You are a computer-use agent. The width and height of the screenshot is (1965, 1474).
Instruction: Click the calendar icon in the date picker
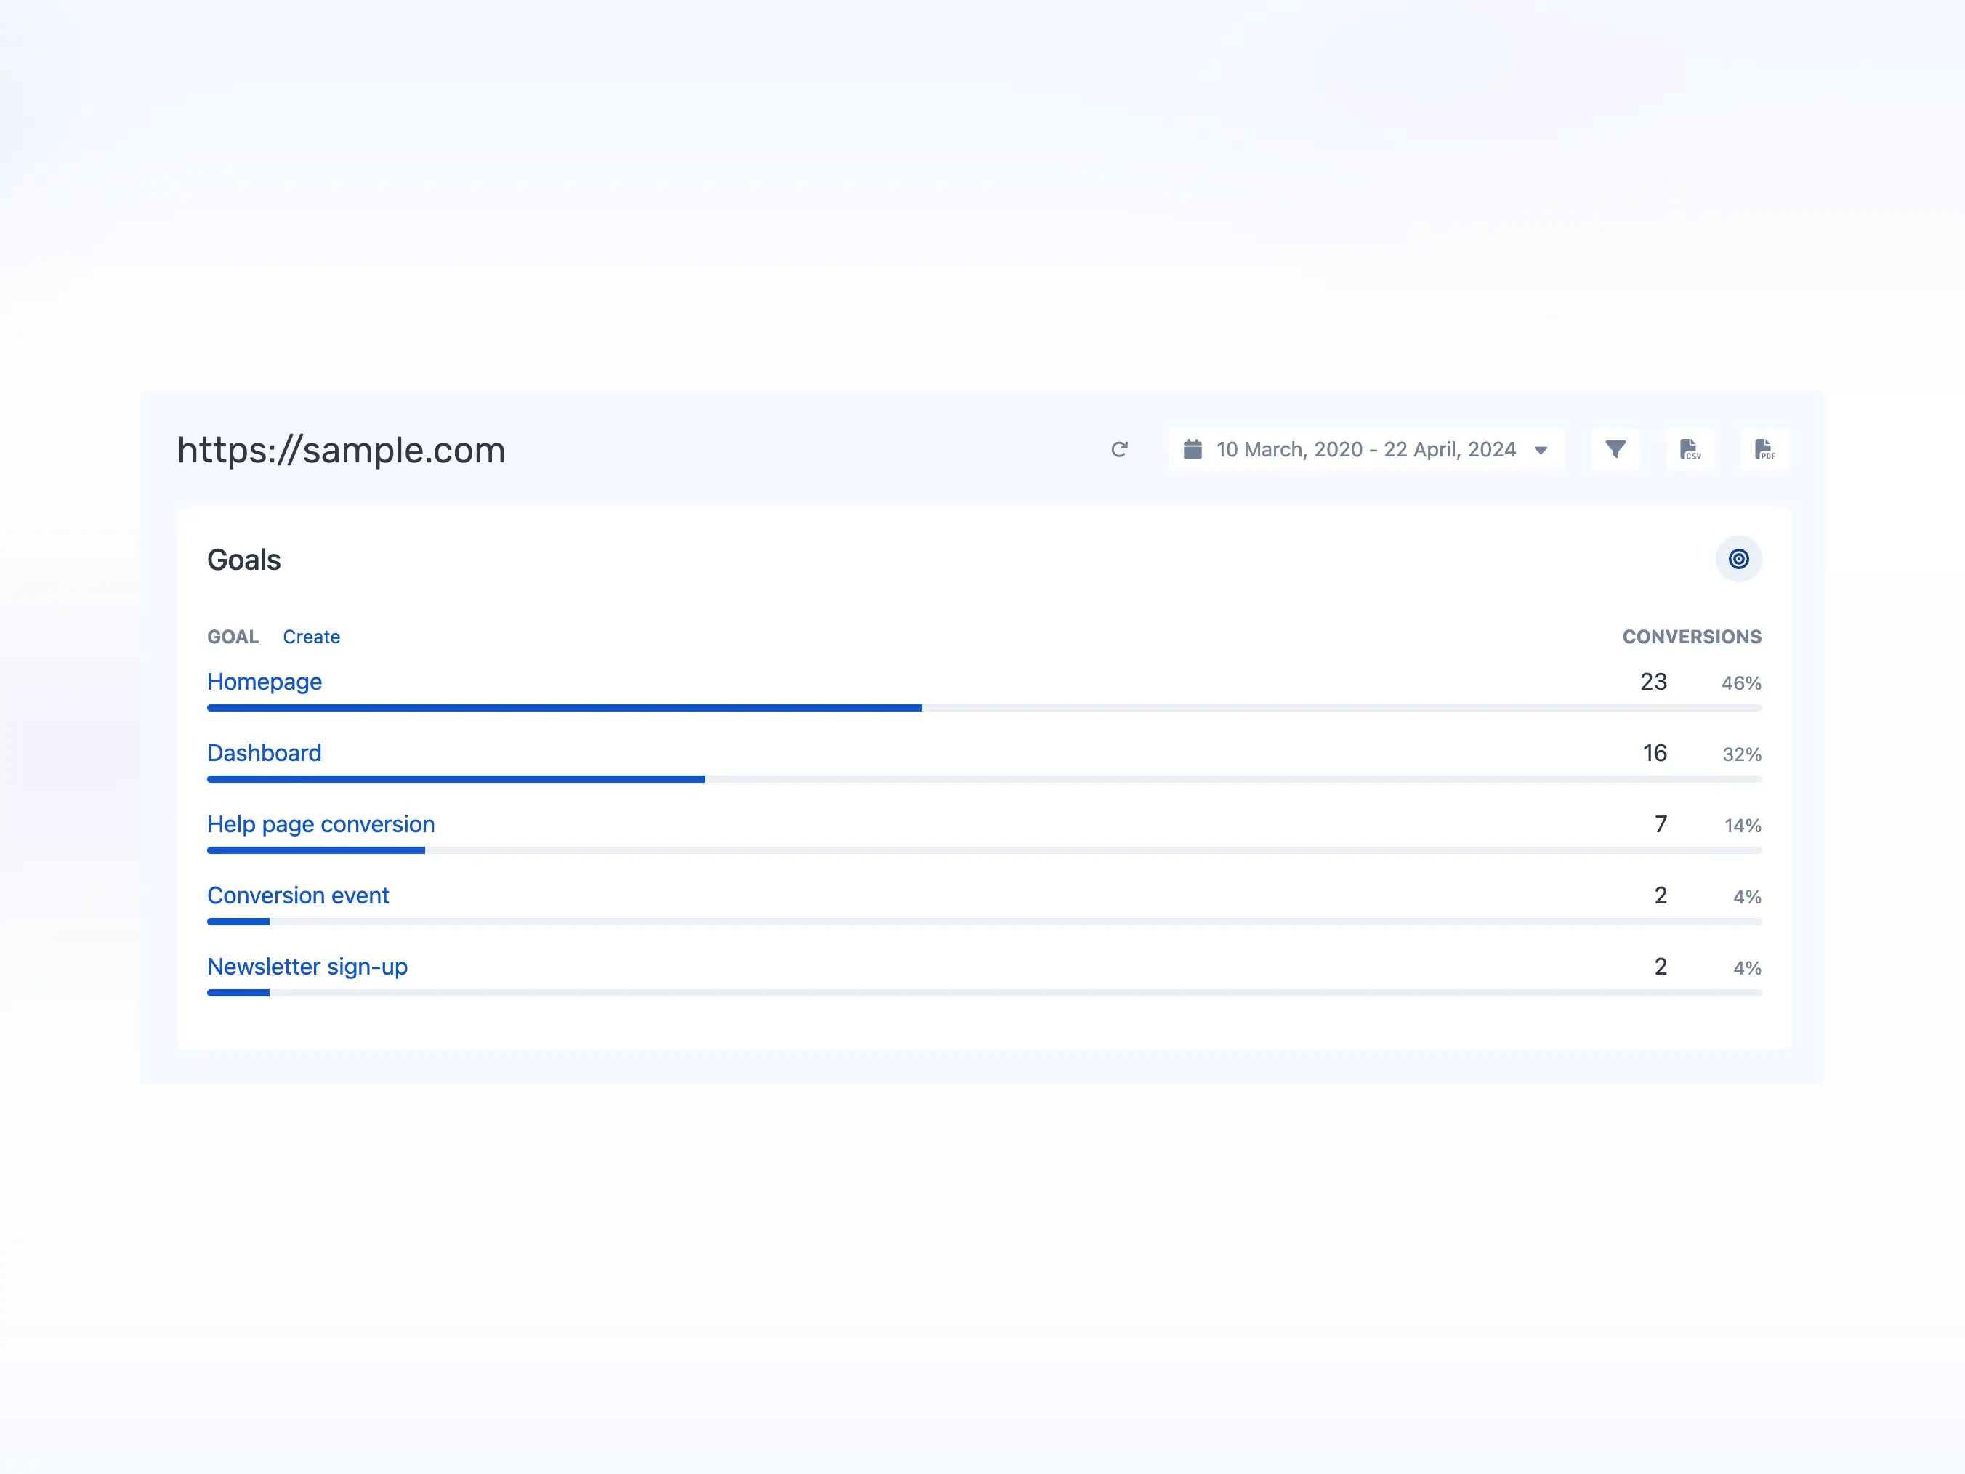(x=1195, y=450)
